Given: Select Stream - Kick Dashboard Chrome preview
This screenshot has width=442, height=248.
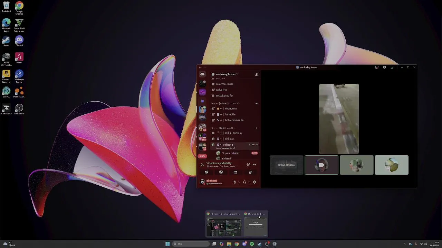Looking at the screenshot, I should pyautogui.click(x=223, y=225).
